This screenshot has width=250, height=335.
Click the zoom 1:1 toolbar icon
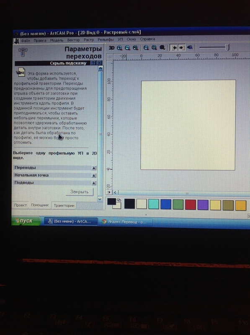pyautogui.click(x=146, y=48)
